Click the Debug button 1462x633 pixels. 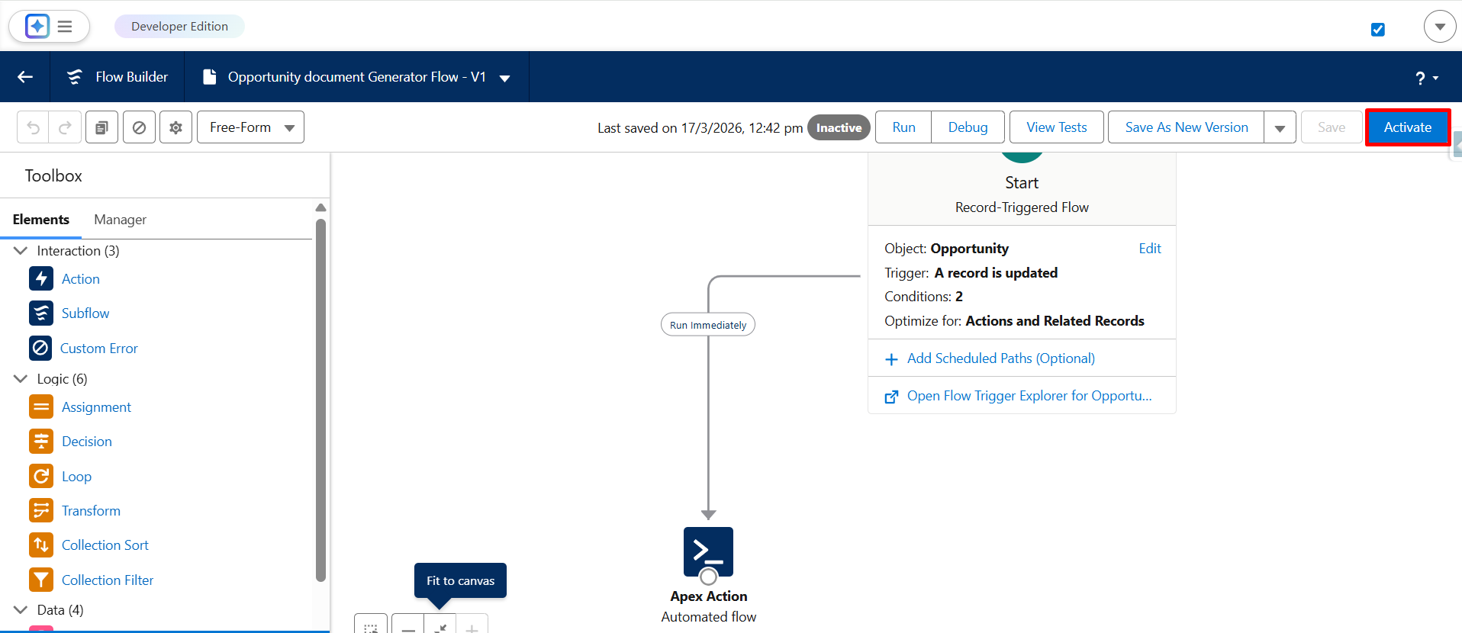pos(968,127)
